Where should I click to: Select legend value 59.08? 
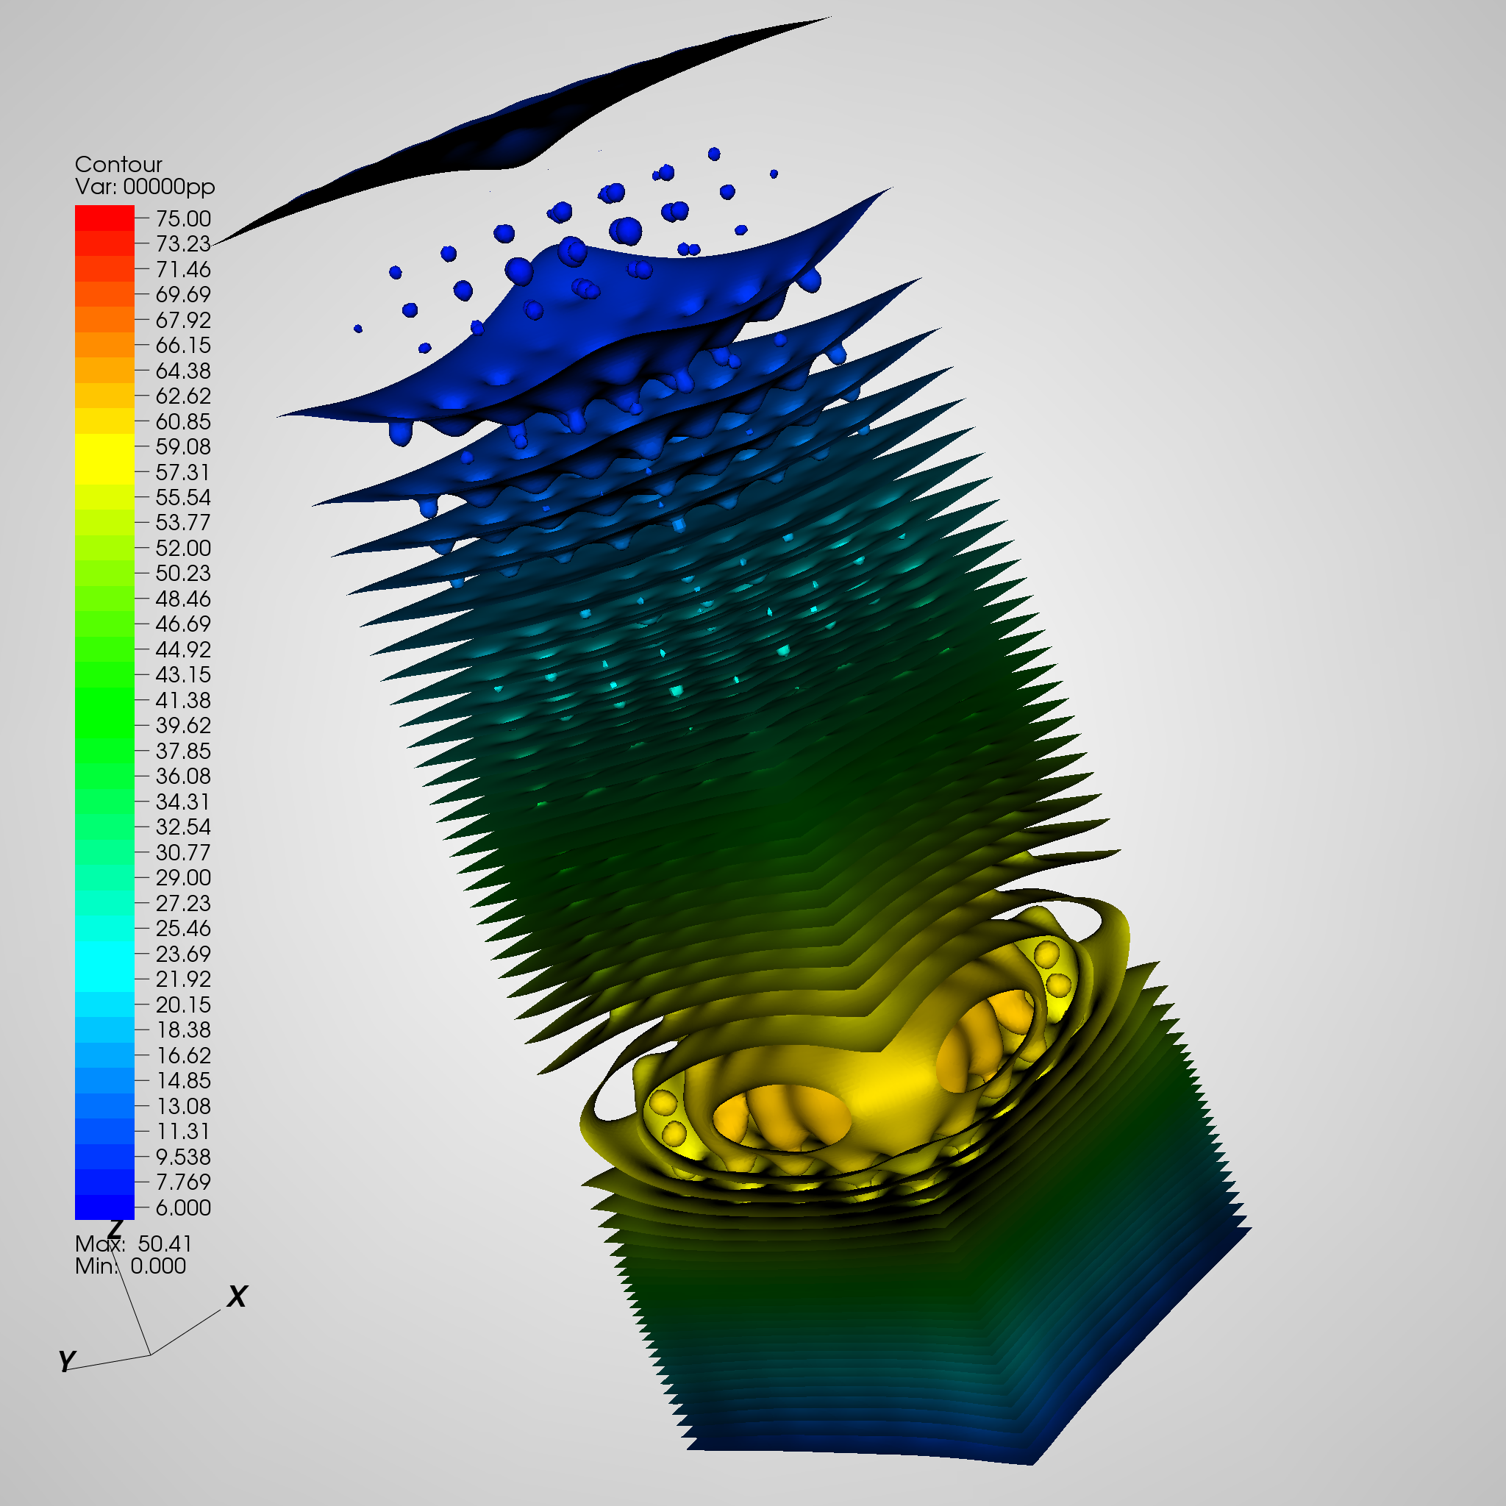(x=183, y=446)
